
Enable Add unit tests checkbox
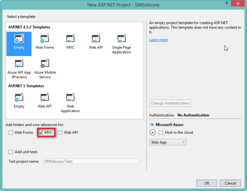click(11, 152)
